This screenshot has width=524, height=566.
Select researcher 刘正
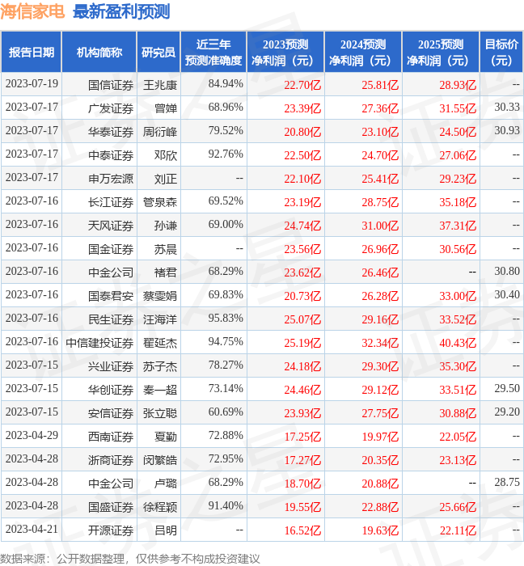tap(166, 179)
